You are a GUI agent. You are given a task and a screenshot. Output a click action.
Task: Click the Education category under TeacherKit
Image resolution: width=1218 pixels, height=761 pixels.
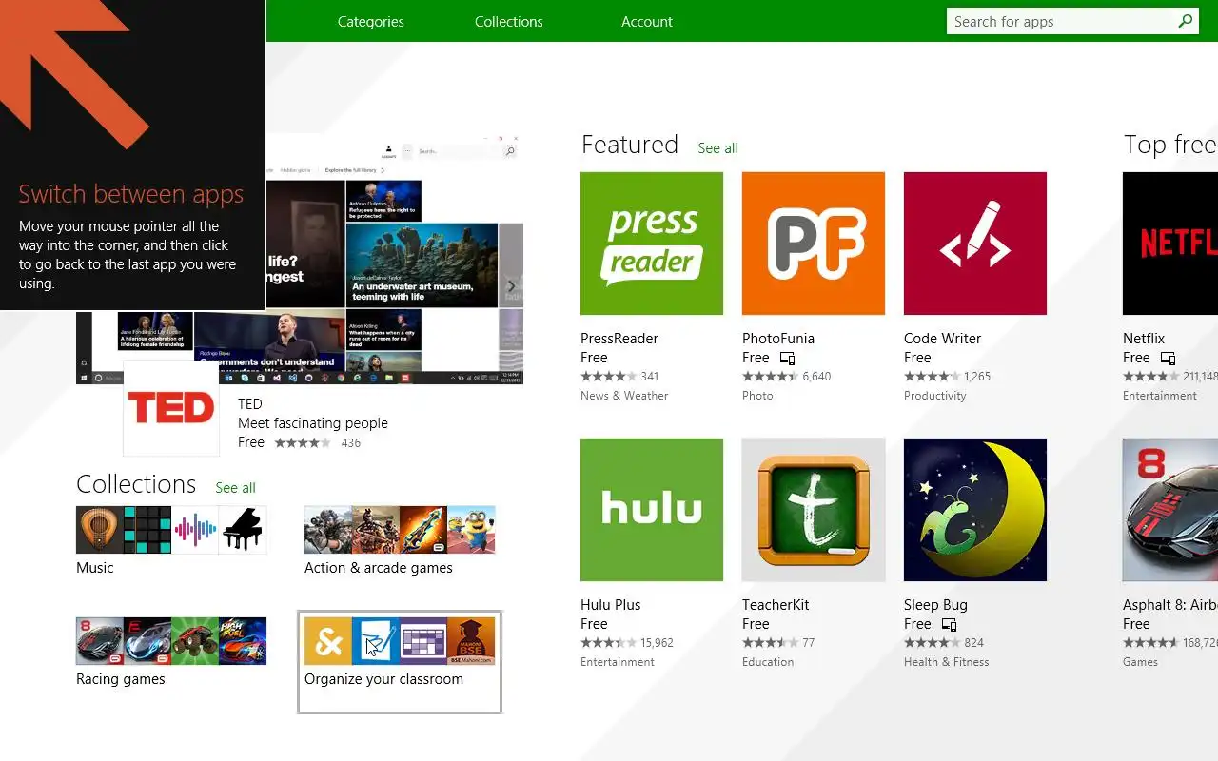[x=768, y=662]
